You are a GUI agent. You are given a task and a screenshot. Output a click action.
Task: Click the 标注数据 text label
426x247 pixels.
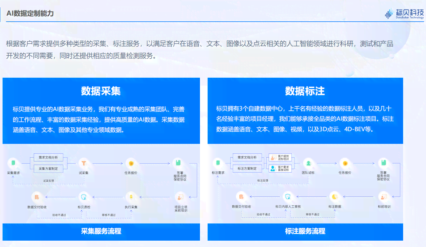point(335,207)
